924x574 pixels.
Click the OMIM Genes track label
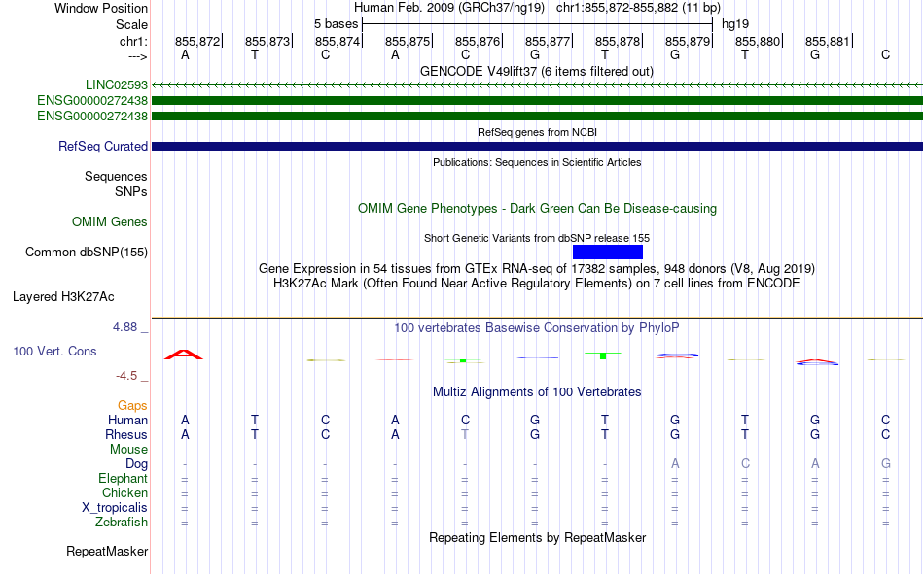(x=110, y=222)
